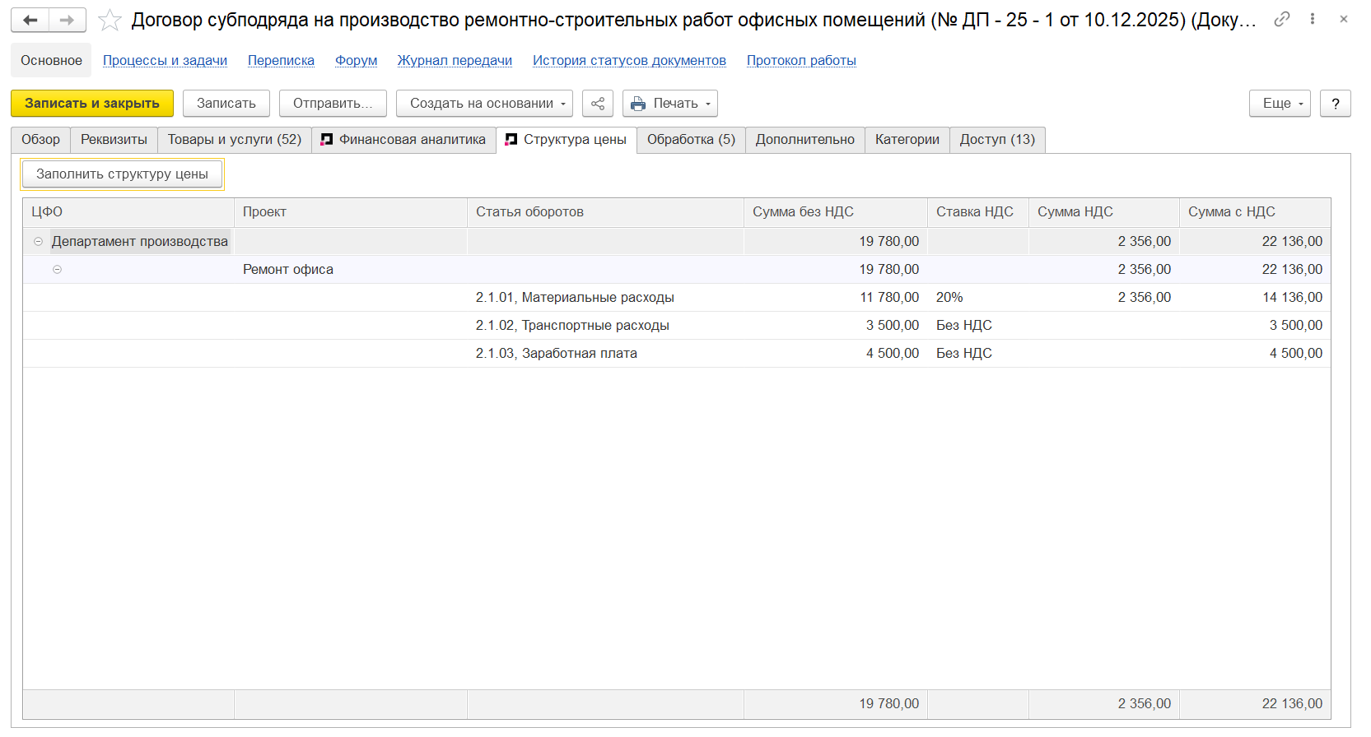This screenshot has width=1371, height=737.
Task: Collapse the Ремонт офиса project group
Action: coord(57,270)
